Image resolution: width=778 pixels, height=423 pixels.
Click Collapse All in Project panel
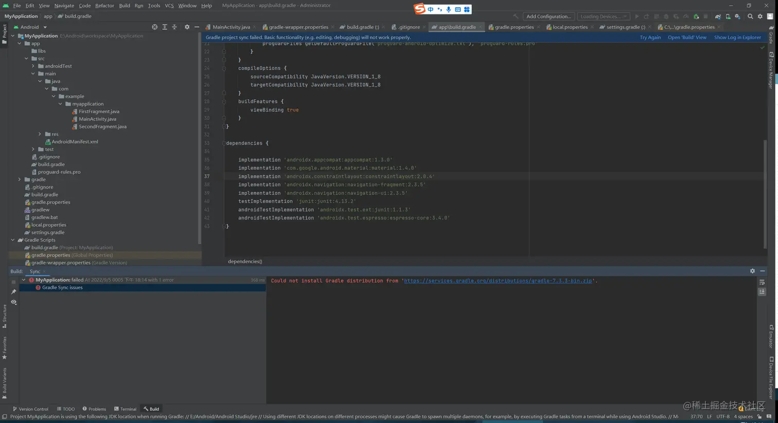(x=174, y=27)
